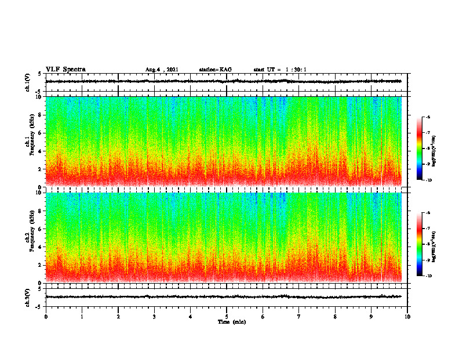Click the ch.1 spectrogram plot area
459x355 pixels.
tap(224, 142)
